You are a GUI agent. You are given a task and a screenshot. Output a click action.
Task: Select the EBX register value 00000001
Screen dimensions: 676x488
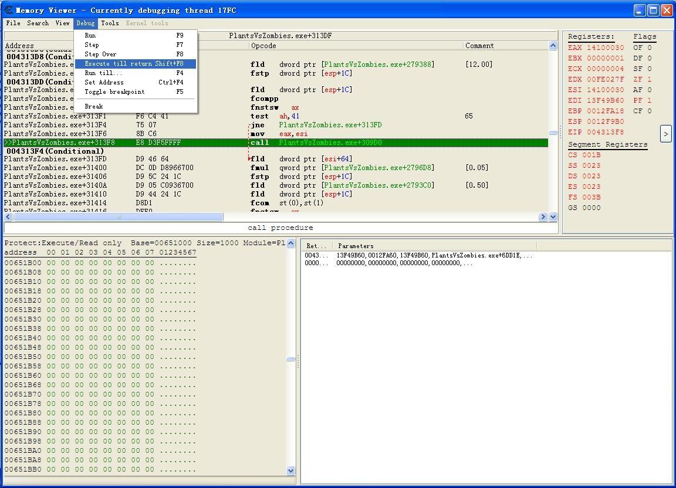[606, 58]
